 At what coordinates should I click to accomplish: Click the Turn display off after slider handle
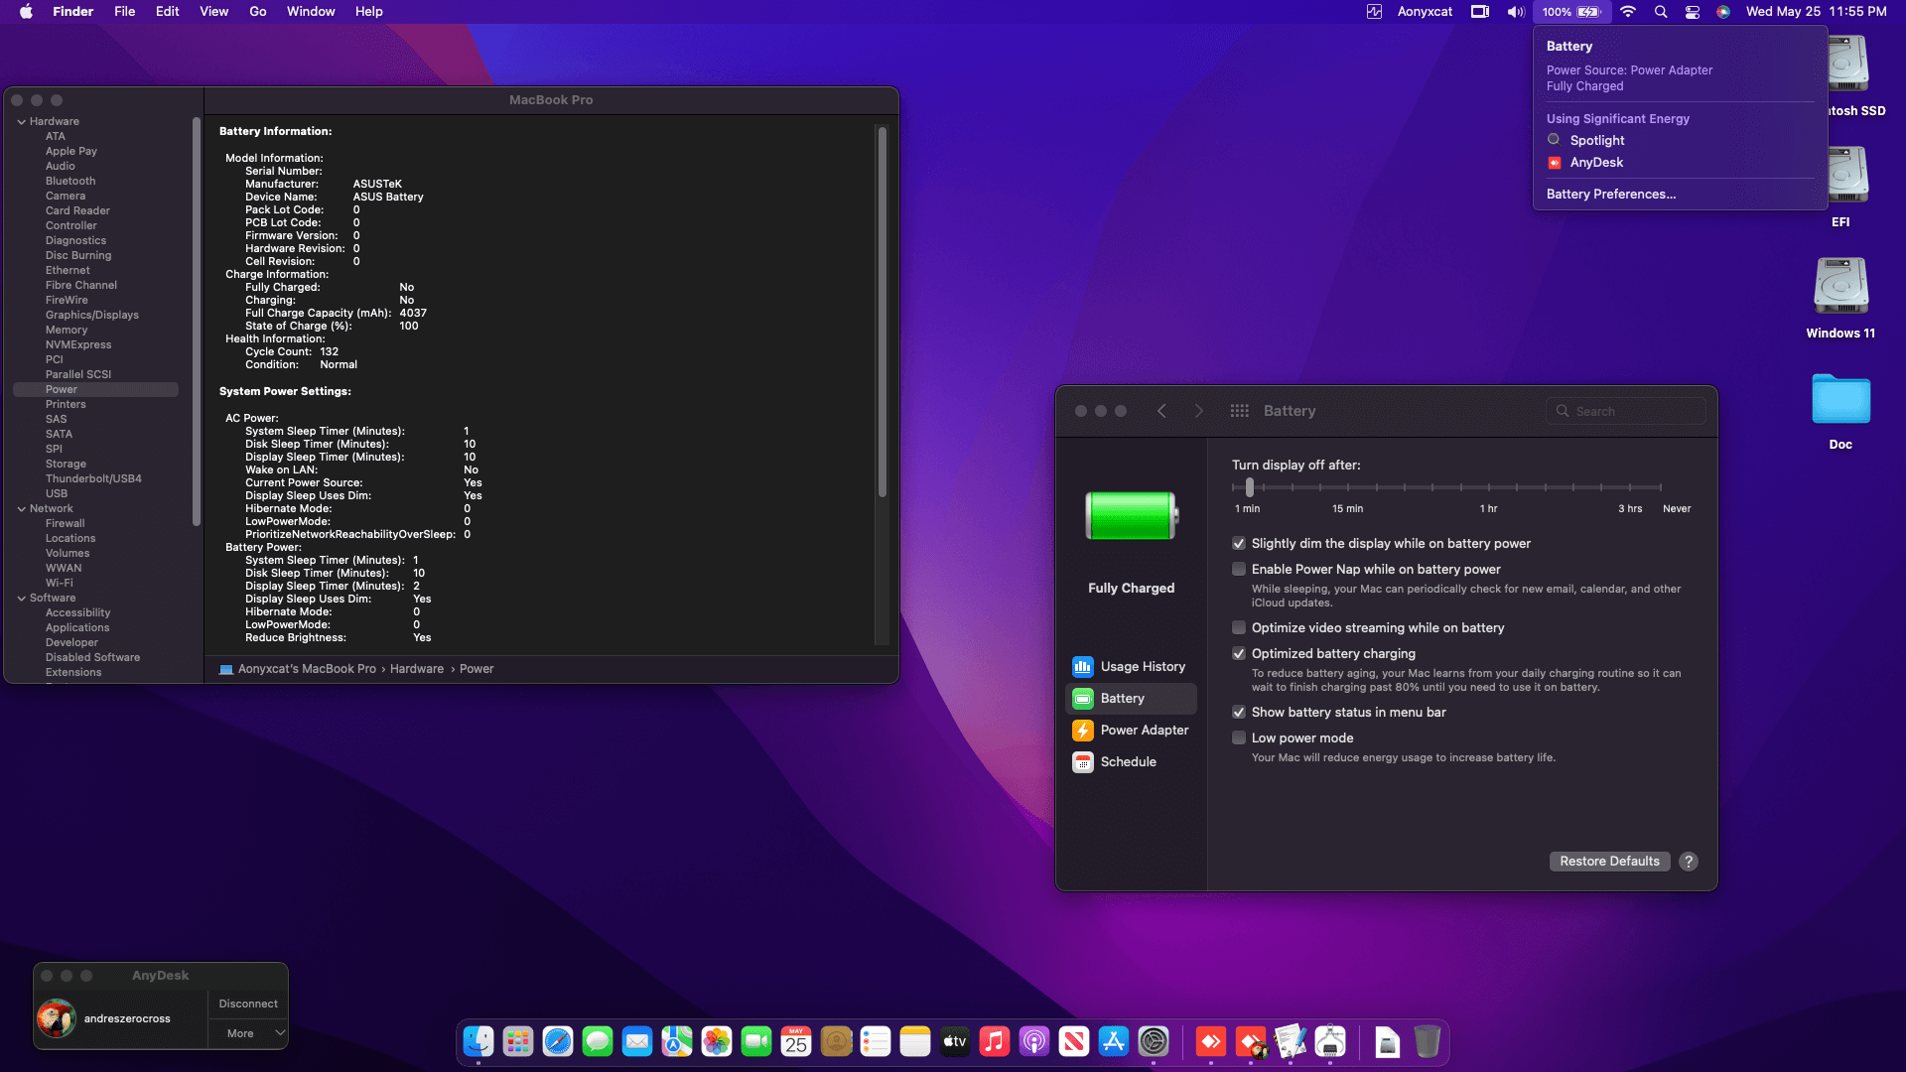[x=1250, y=487]
